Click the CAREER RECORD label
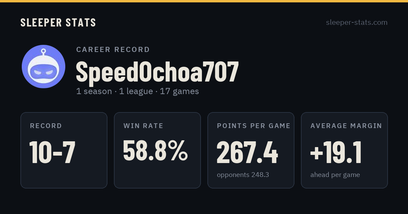This screenshot has width=408, height=214. point(113,50)
